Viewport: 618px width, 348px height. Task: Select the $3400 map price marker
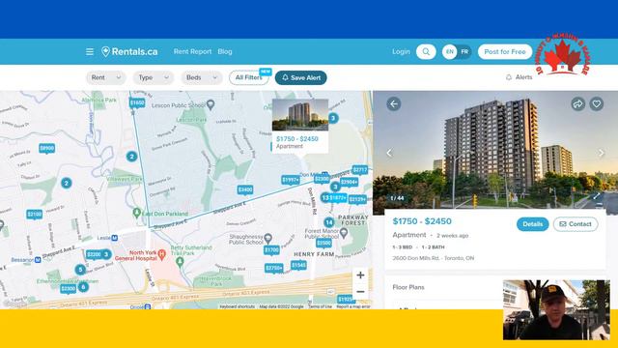click(245, 189)
